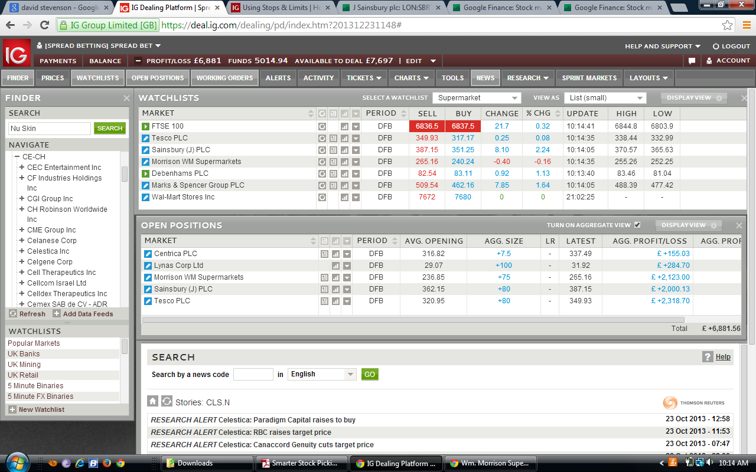Switch to the Working Orders tab
Viewport: 756px width, 472px height.
click(x=224, y=78)
